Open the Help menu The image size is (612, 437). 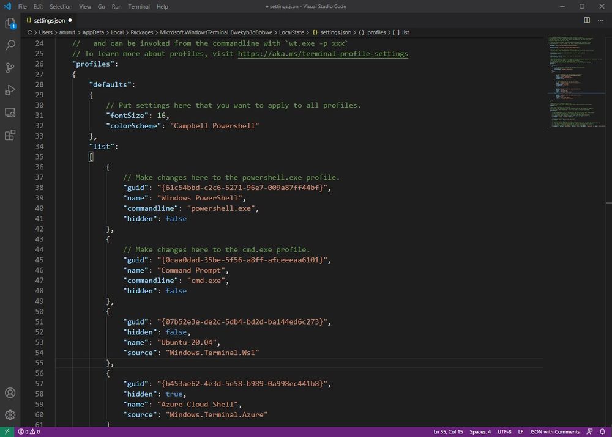[x=162, y=6]
